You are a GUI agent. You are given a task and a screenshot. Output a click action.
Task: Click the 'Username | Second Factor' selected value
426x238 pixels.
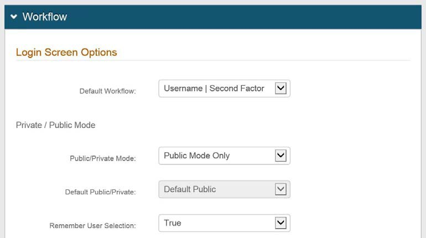pos(214,89)
